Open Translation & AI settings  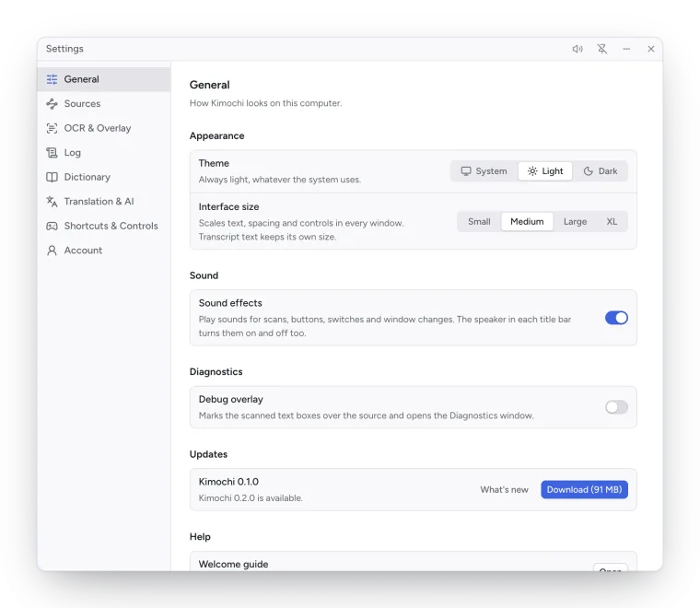coord(104,202)
